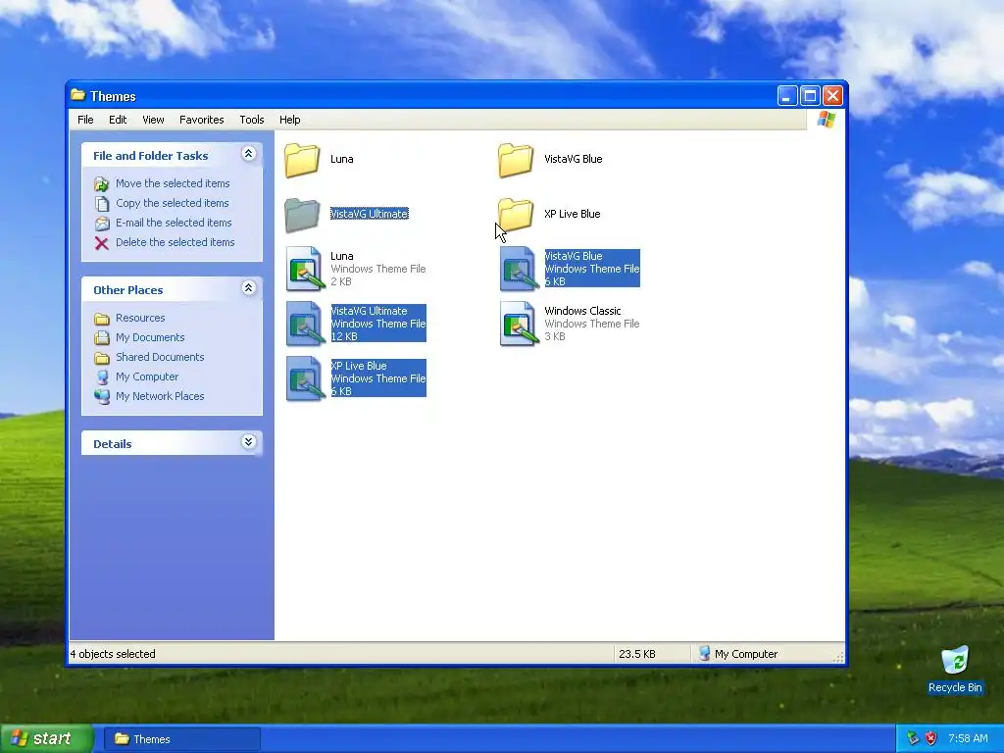Click the Other Places heading

pos(128,290)
